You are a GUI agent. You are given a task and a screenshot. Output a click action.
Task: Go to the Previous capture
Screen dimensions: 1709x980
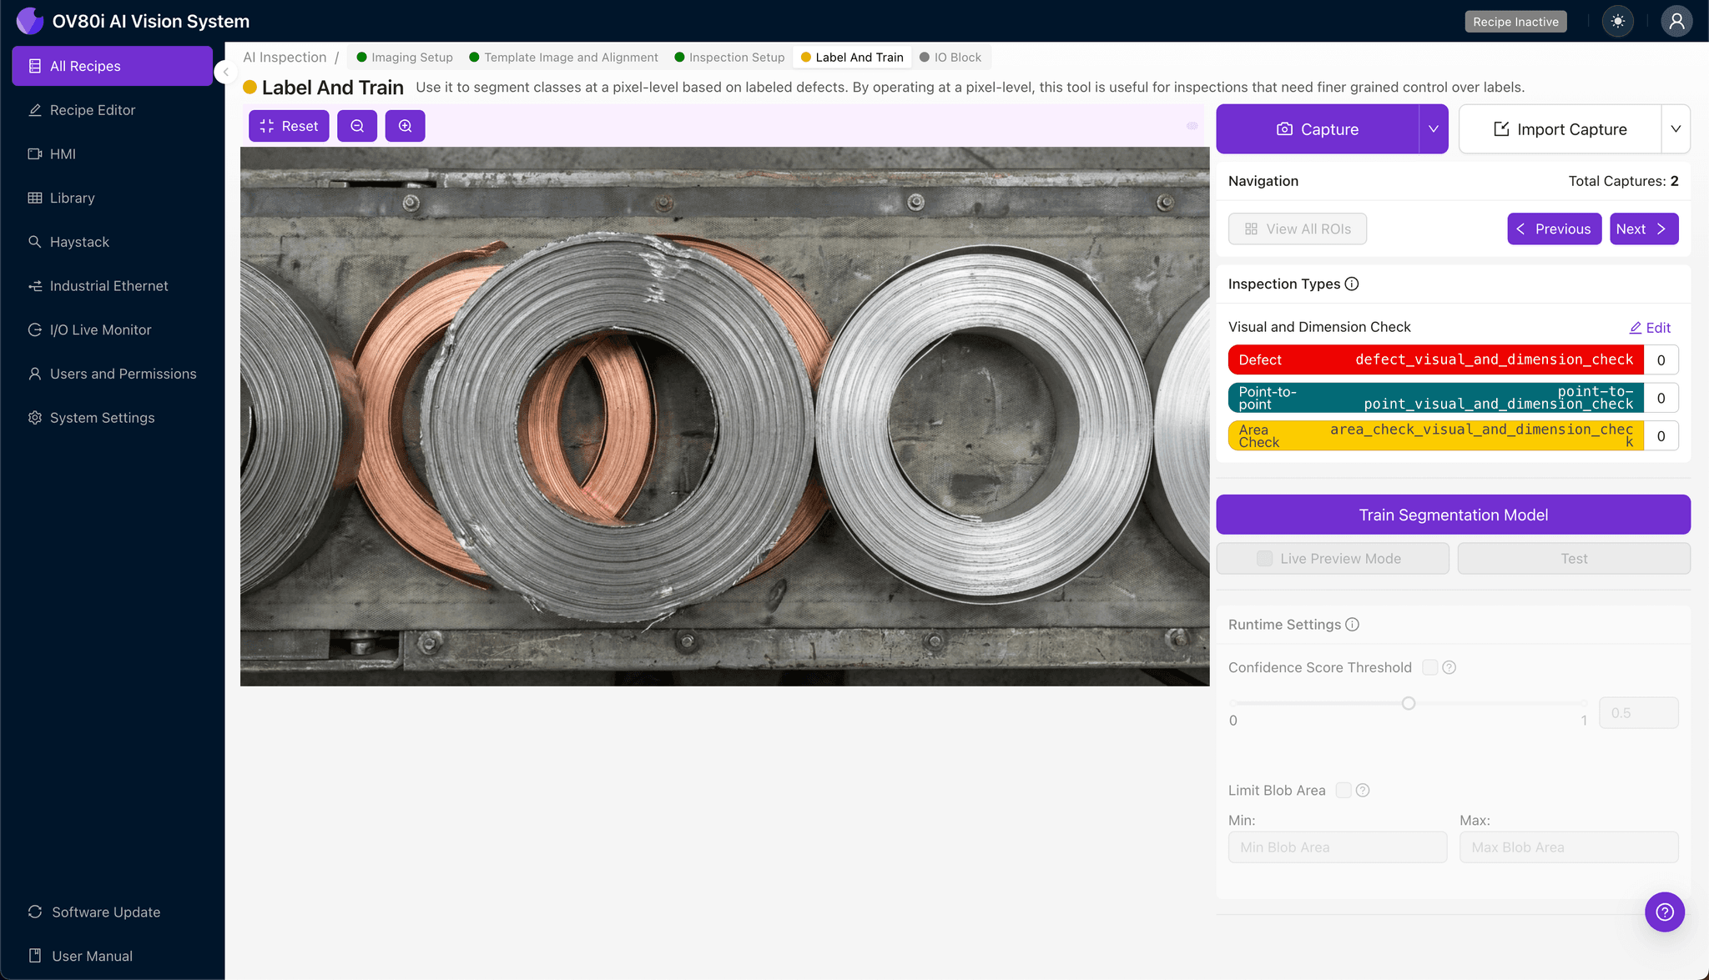[x=1554, y=229]
